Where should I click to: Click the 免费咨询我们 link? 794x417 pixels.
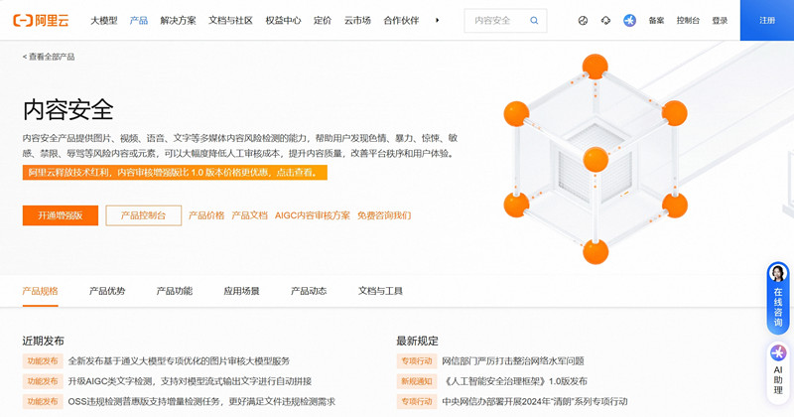[384, 215]
